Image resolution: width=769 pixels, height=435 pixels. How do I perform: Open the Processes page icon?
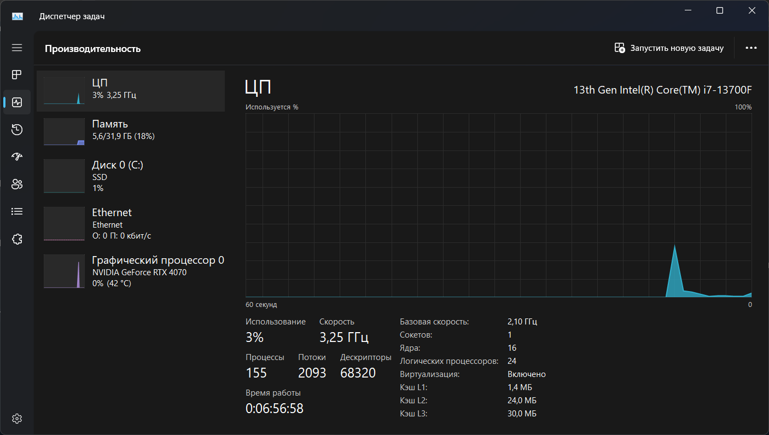(x=17, y=75)
